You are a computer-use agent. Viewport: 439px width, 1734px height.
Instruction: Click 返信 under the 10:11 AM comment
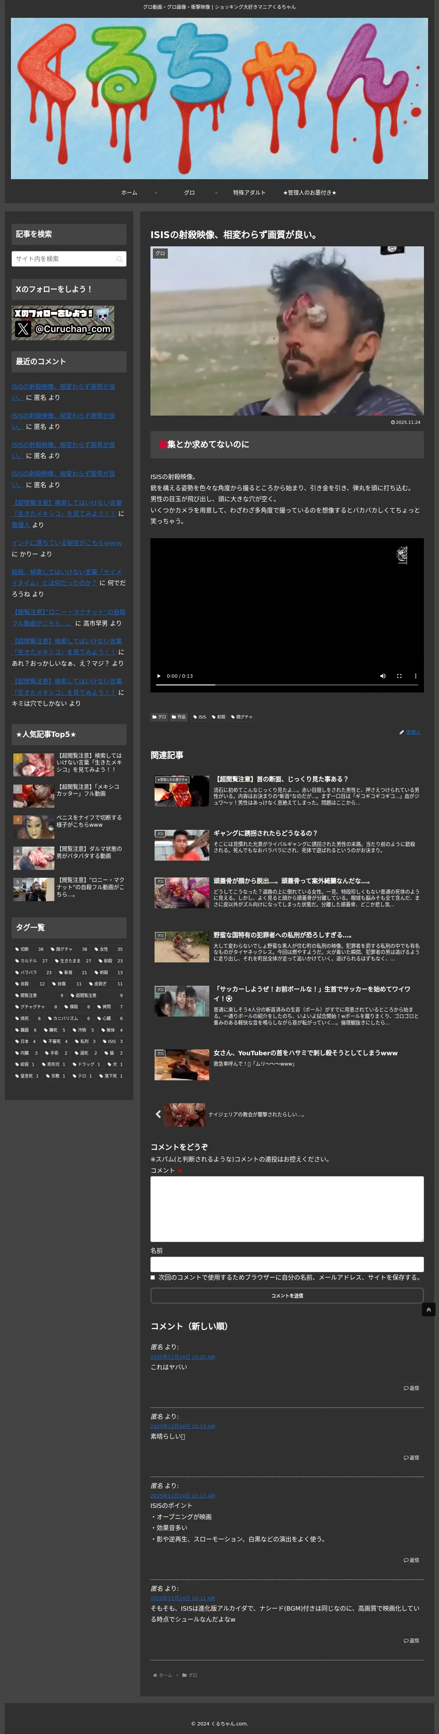pyautogui.click(x=412, y=1640)
